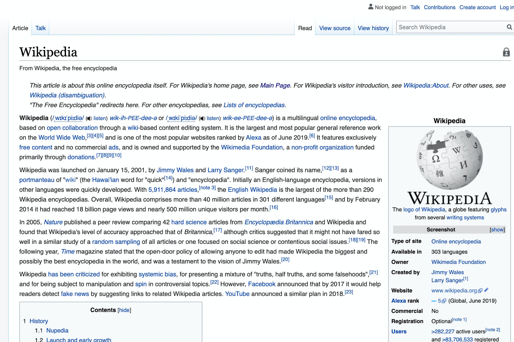Open the Larry Sanger link in second paragraph
The width and height of the screenshot is (514, 342).
226,170
